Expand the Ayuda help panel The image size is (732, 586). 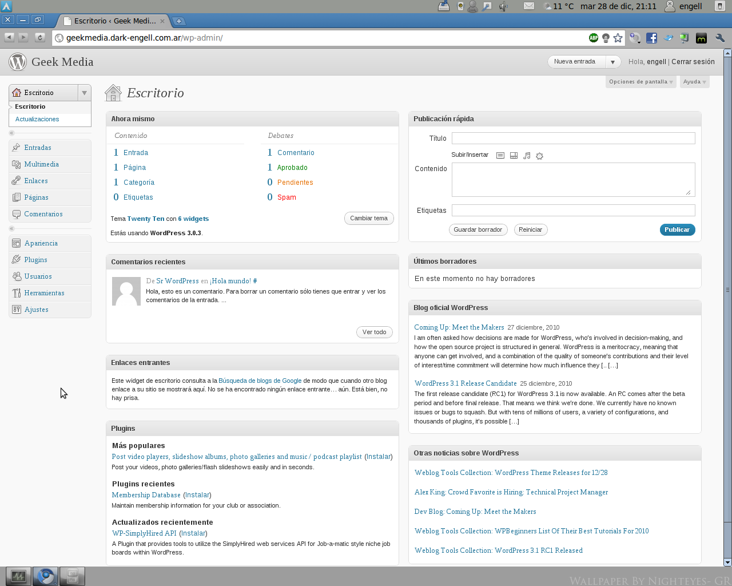694,82
